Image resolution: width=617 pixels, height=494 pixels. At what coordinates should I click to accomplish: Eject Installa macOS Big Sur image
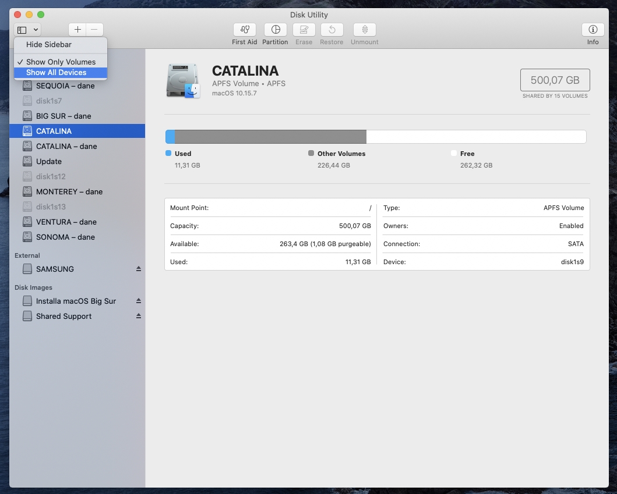click(139, 301)
